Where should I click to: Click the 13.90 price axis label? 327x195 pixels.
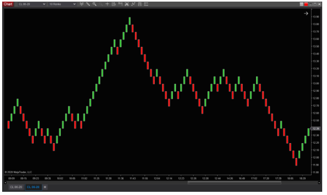point(316,17)
